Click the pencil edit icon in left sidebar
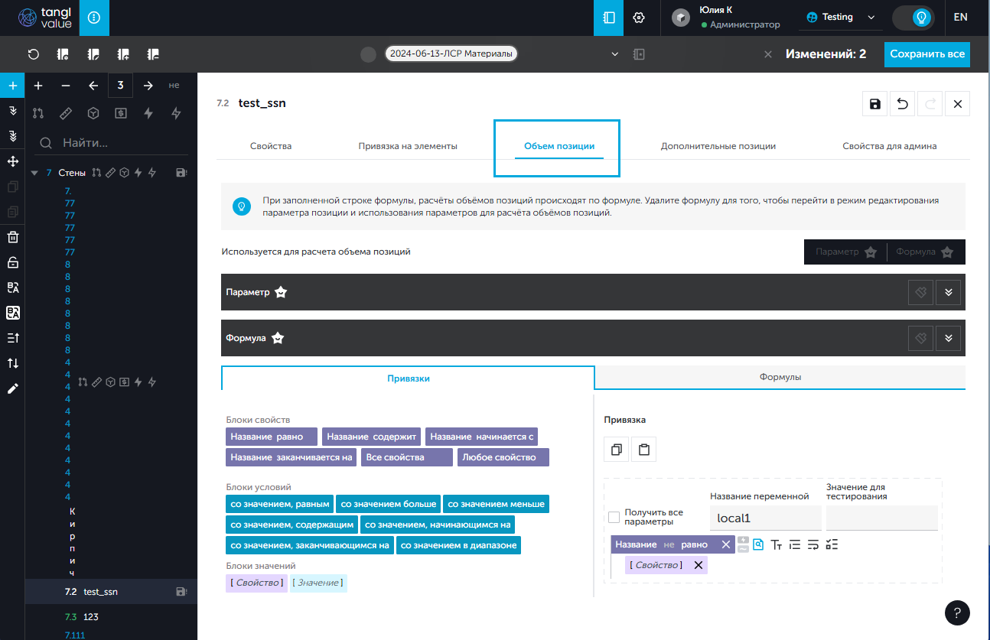Screen dimensions: 990x640 [x=12, y=388]
